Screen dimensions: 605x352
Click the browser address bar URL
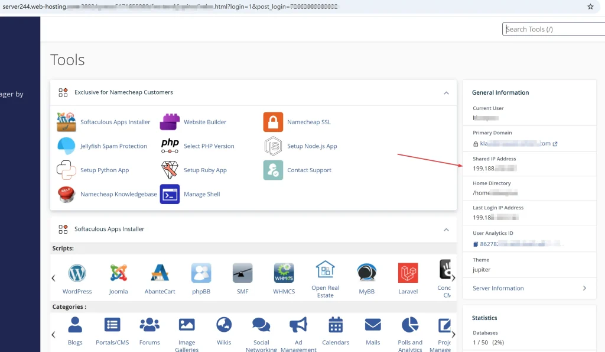[x=170, y=7]
